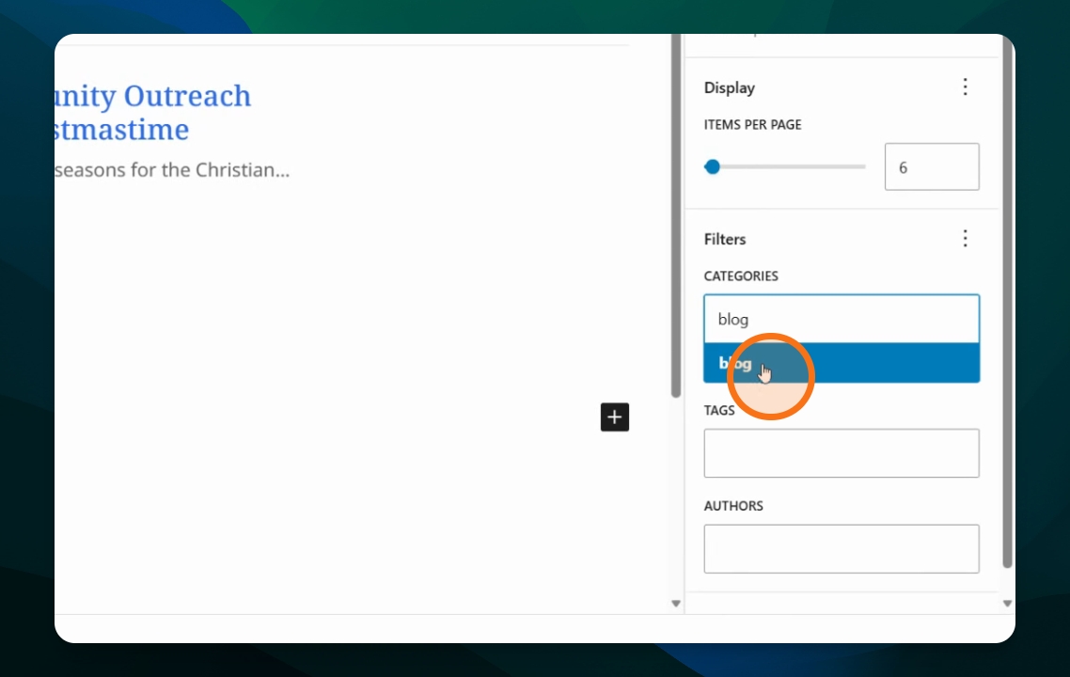1070x677 pixels.
Task: Click the settings sidebar scrollbar thumb
Action: 1007,300
